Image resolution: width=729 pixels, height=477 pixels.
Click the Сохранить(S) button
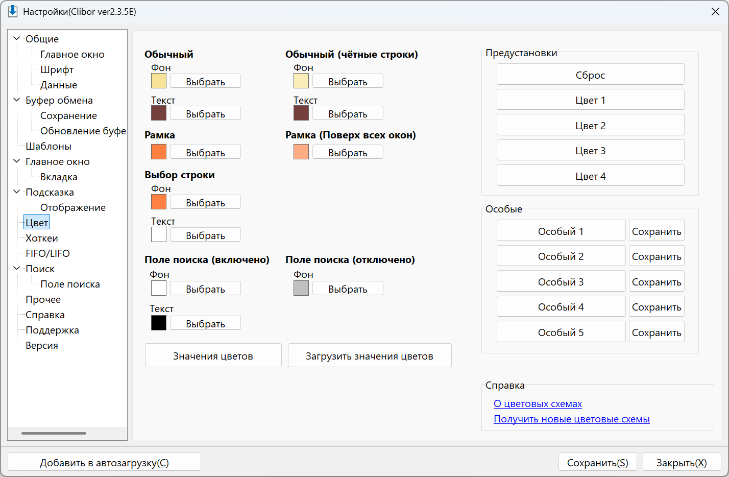click(597, 462)
